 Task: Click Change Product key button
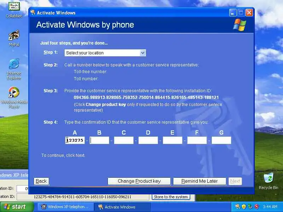point(139,181)
